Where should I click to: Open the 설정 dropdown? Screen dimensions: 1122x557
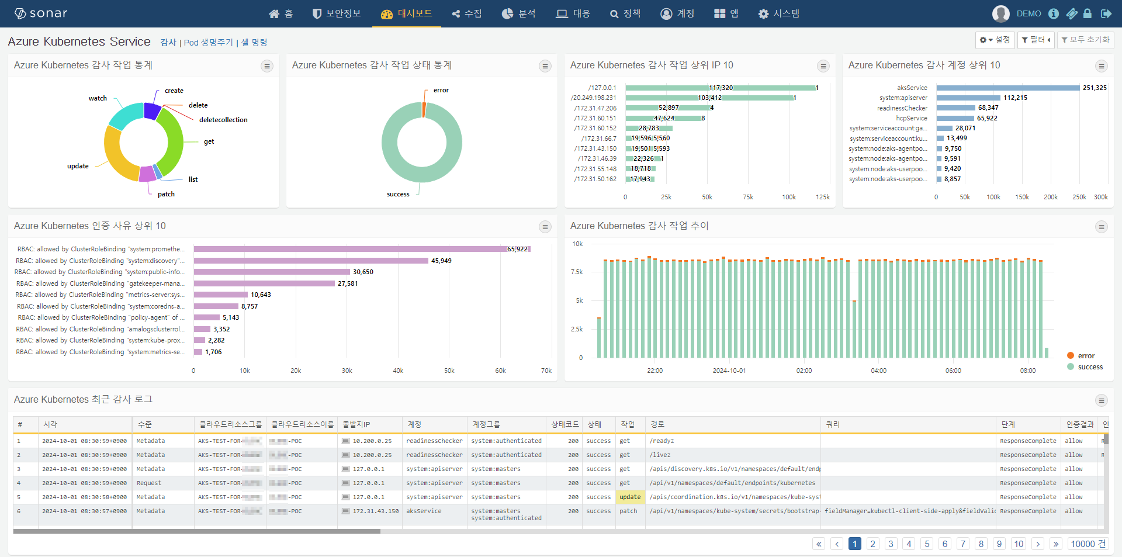[995, 40]
